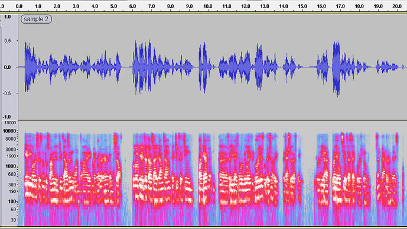Click the 17.0 second mark on timeline ruler
The width and height of the screenshot is (407, 229).
click(340, 6)
